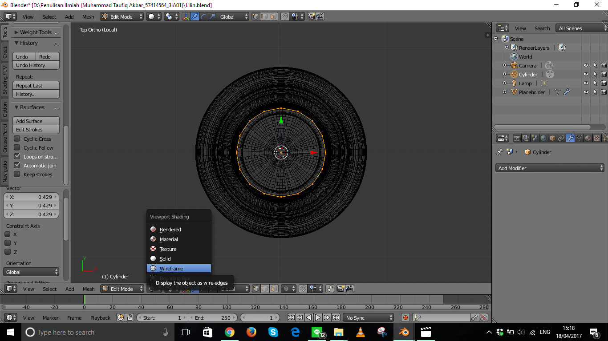Choose Material viewport shading
The width and height of the screenshot is (608, 341).
[x=179, y=239]
